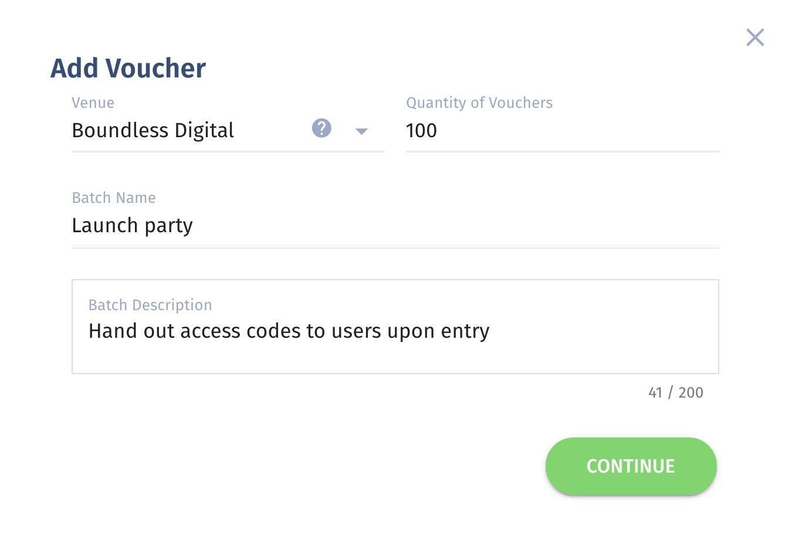Click the Quantity of Vouchers field showing 100
This screenshot has width=792, height=543.
pos(562,130)
